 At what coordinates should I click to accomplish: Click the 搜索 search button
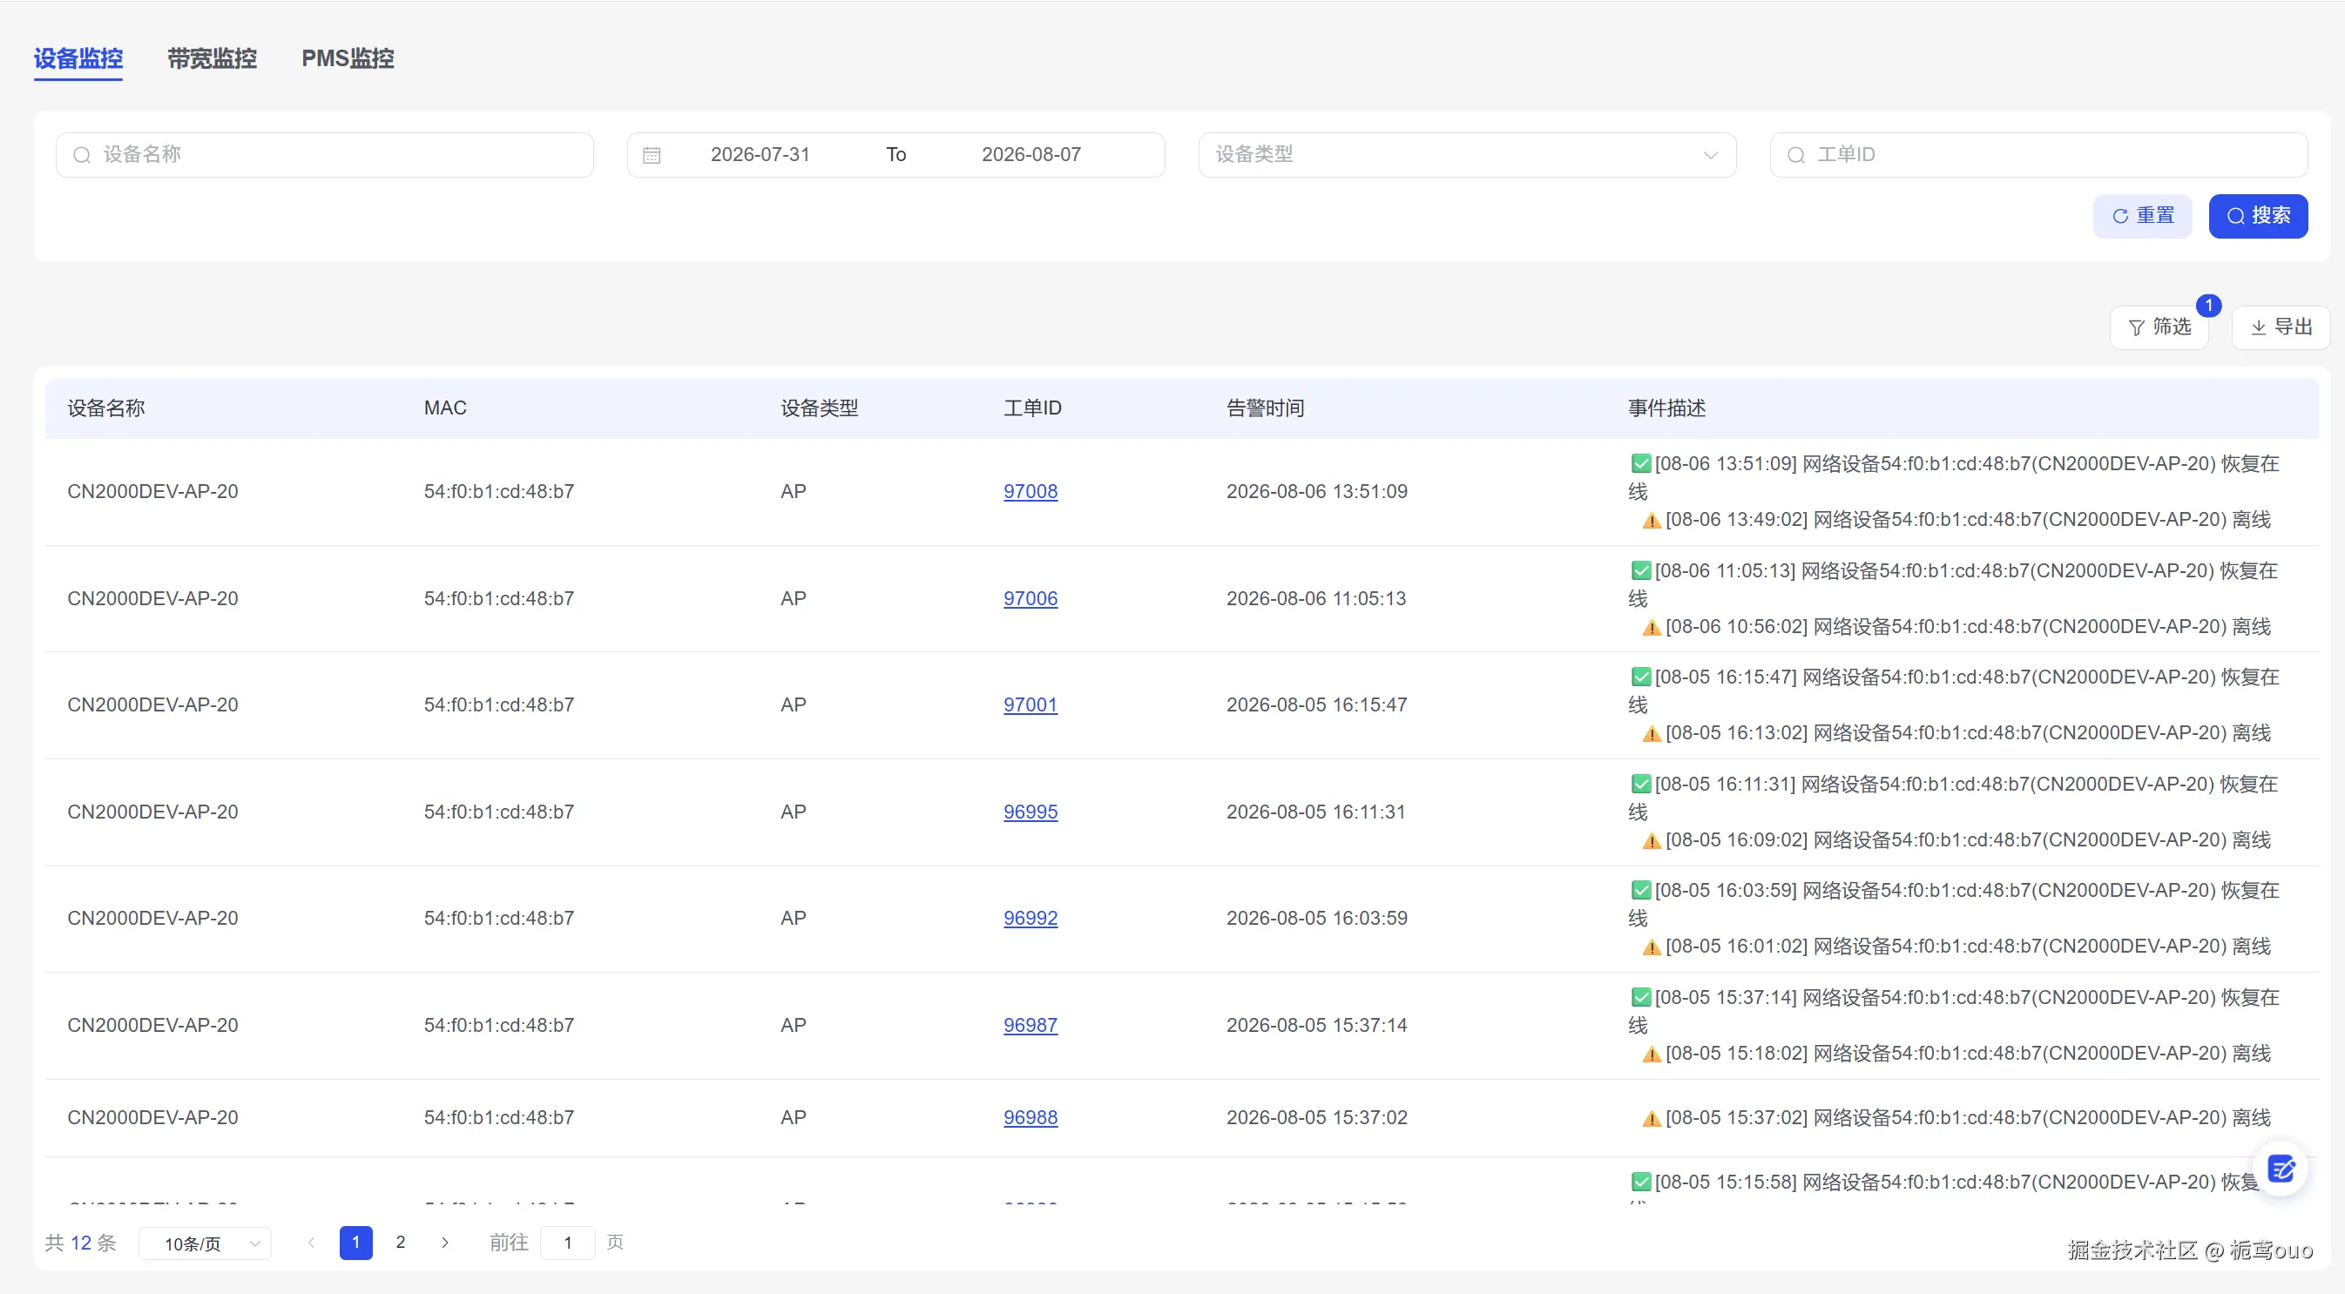click(2259, 216)
